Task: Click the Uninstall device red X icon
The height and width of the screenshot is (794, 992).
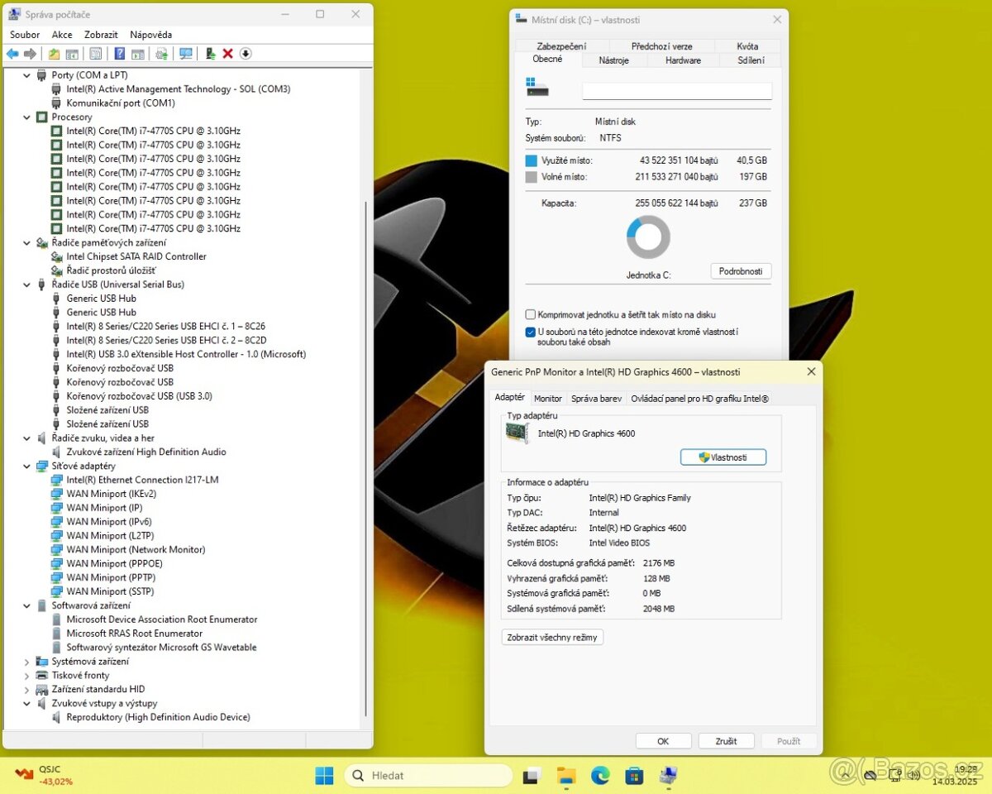Action: [227, 54]
